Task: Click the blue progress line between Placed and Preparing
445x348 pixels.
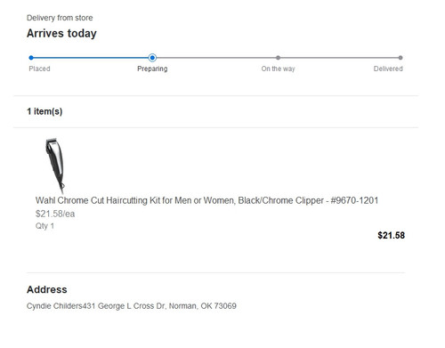Action: tap(91, 58)
